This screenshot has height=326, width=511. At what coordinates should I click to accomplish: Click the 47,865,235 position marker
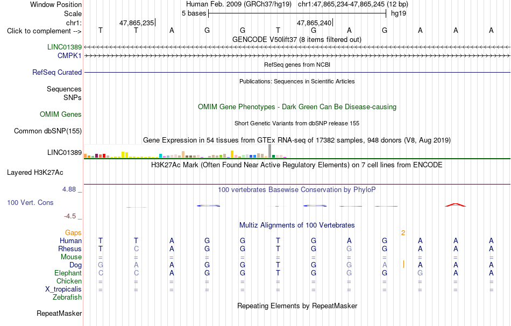click(137, 23)
